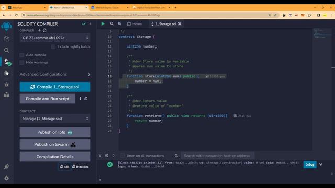Click the Remix logo at sidebar top

coord(7,26)
